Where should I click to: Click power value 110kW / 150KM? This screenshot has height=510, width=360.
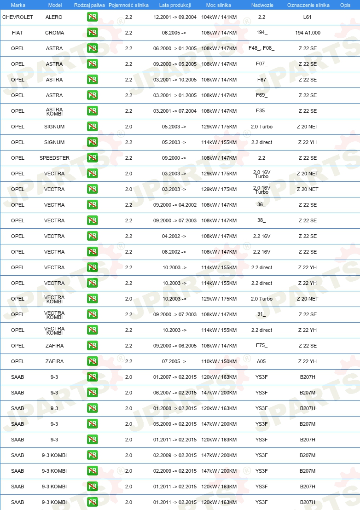(x=219, y=361)
